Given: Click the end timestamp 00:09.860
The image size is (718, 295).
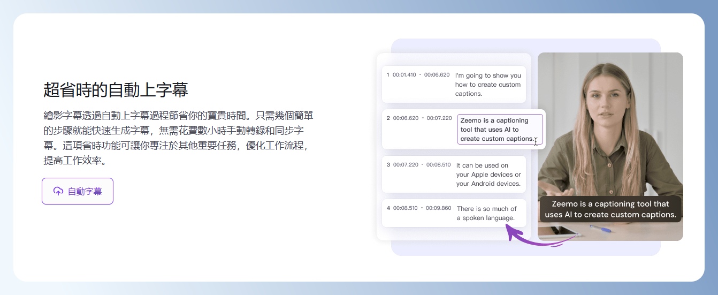Looking at the screenshot, I should point(438,208).
